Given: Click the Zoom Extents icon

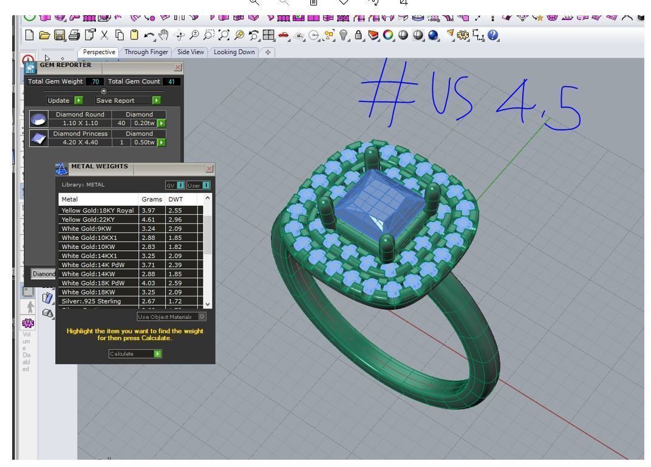Looking at the screenshot, I should (x=223, y=35).
